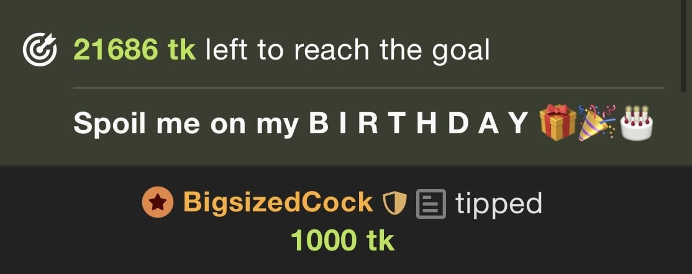The width and height of the screenshot is (692, 274).
Task: Click the divider line under the goal counter
Action: click(x=368, y=88)
